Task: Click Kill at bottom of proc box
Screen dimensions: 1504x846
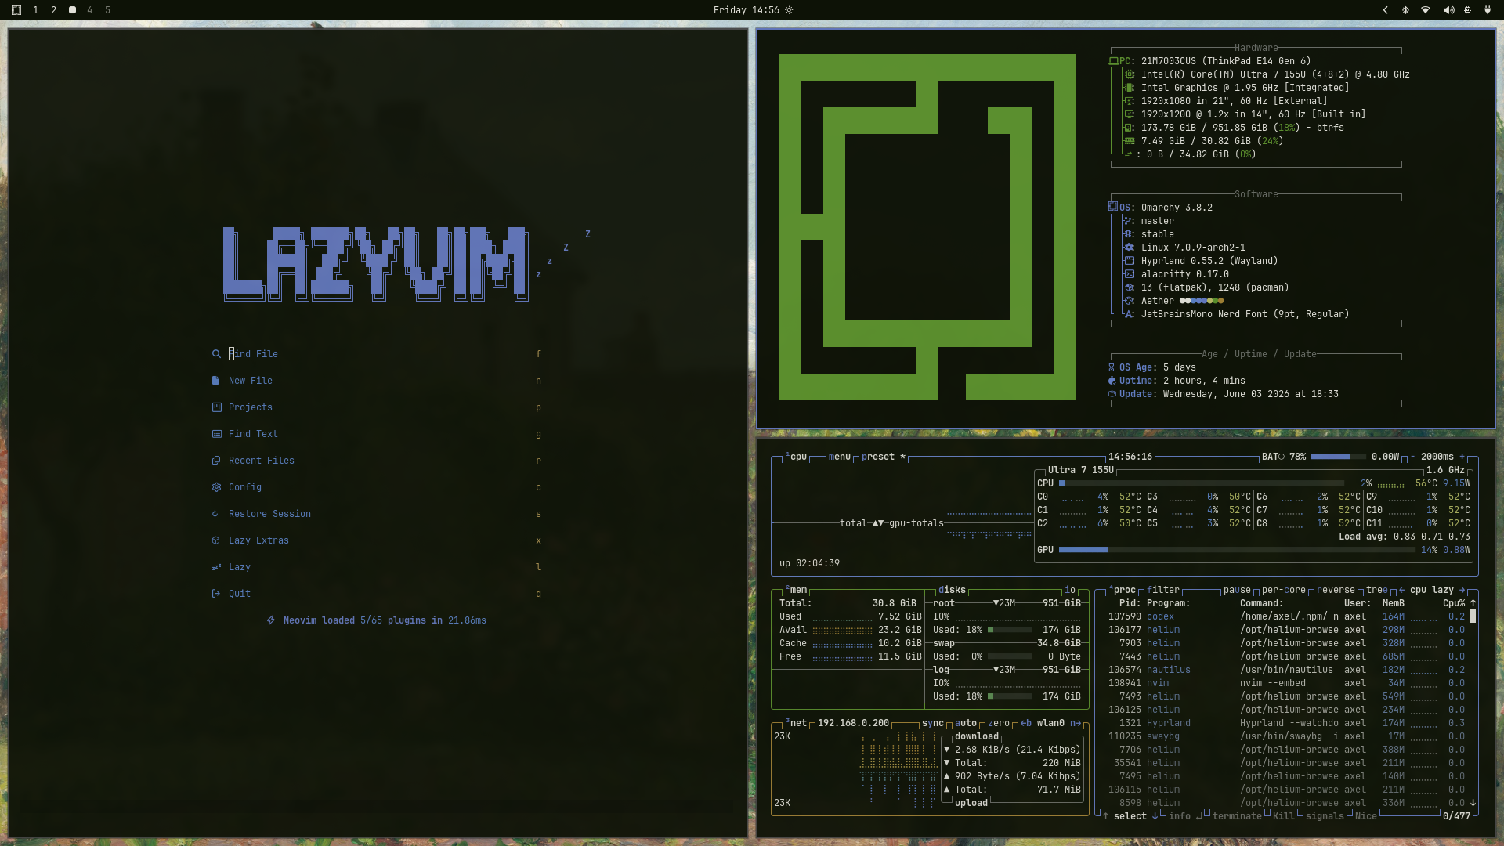Action: (x=1284, y=816)
